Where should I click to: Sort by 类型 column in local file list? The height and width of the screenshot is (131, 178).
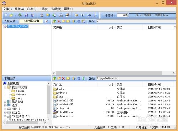(129, 85)
